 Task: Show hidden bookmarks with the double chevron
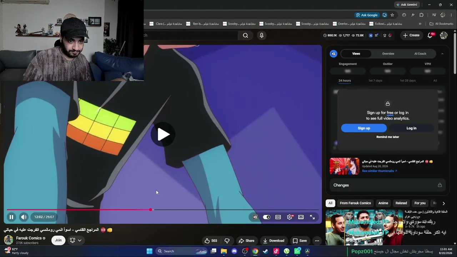click(x=420, y=24)
